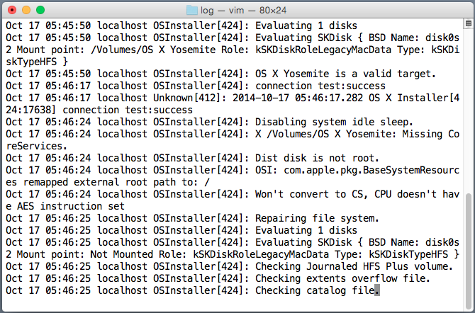Click 'Checking Journaled HFS Plus volume.' text

coord(354,266)
